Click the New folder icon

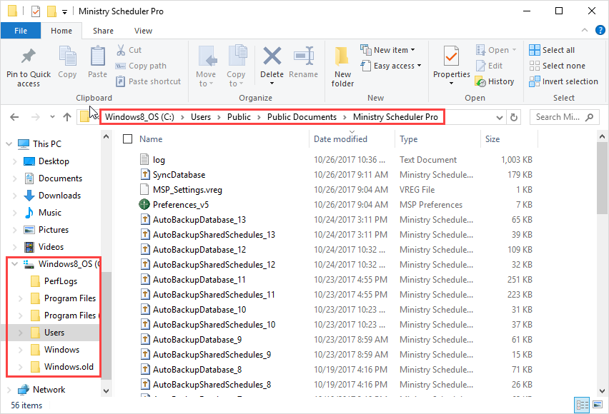pyautogui.click(x=342, y=57)
